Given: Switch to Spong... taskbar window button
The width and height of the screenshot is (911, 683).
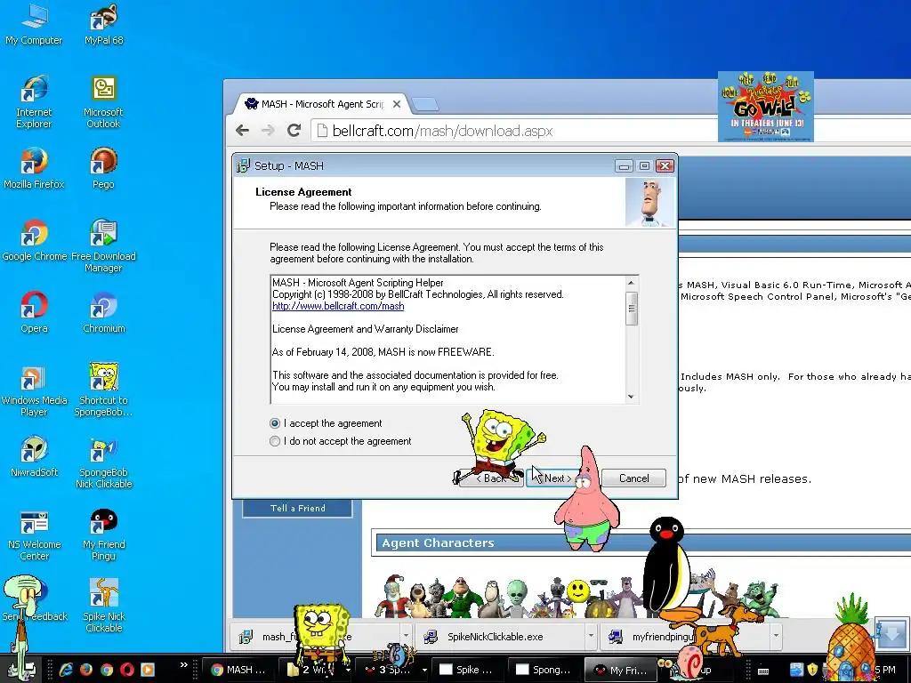Looking at the screenshot, I should click(544, 670).
